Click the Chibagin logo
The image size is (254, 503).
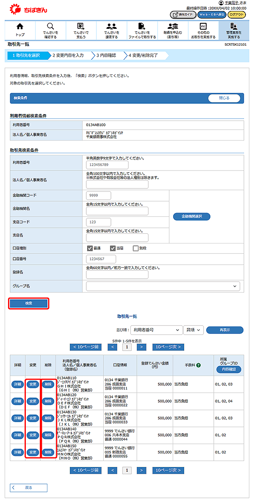pos(28,9)
